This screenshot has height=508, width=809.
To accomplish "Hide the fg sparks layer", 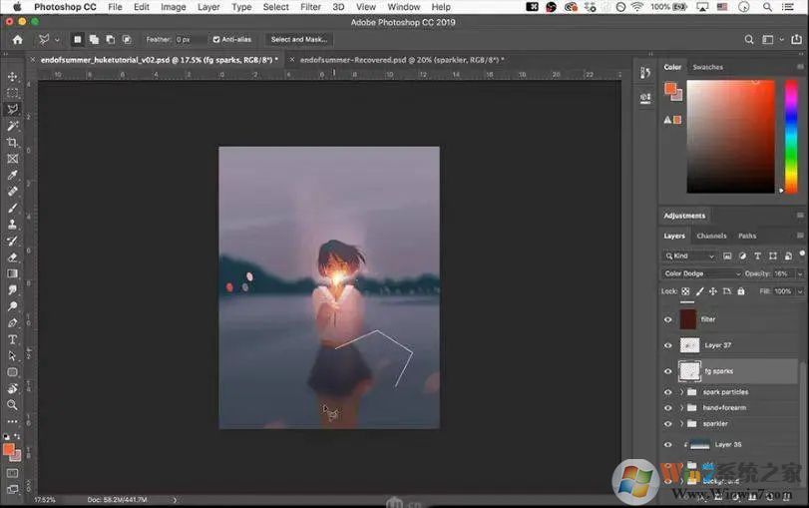I will tap(667, 371).
